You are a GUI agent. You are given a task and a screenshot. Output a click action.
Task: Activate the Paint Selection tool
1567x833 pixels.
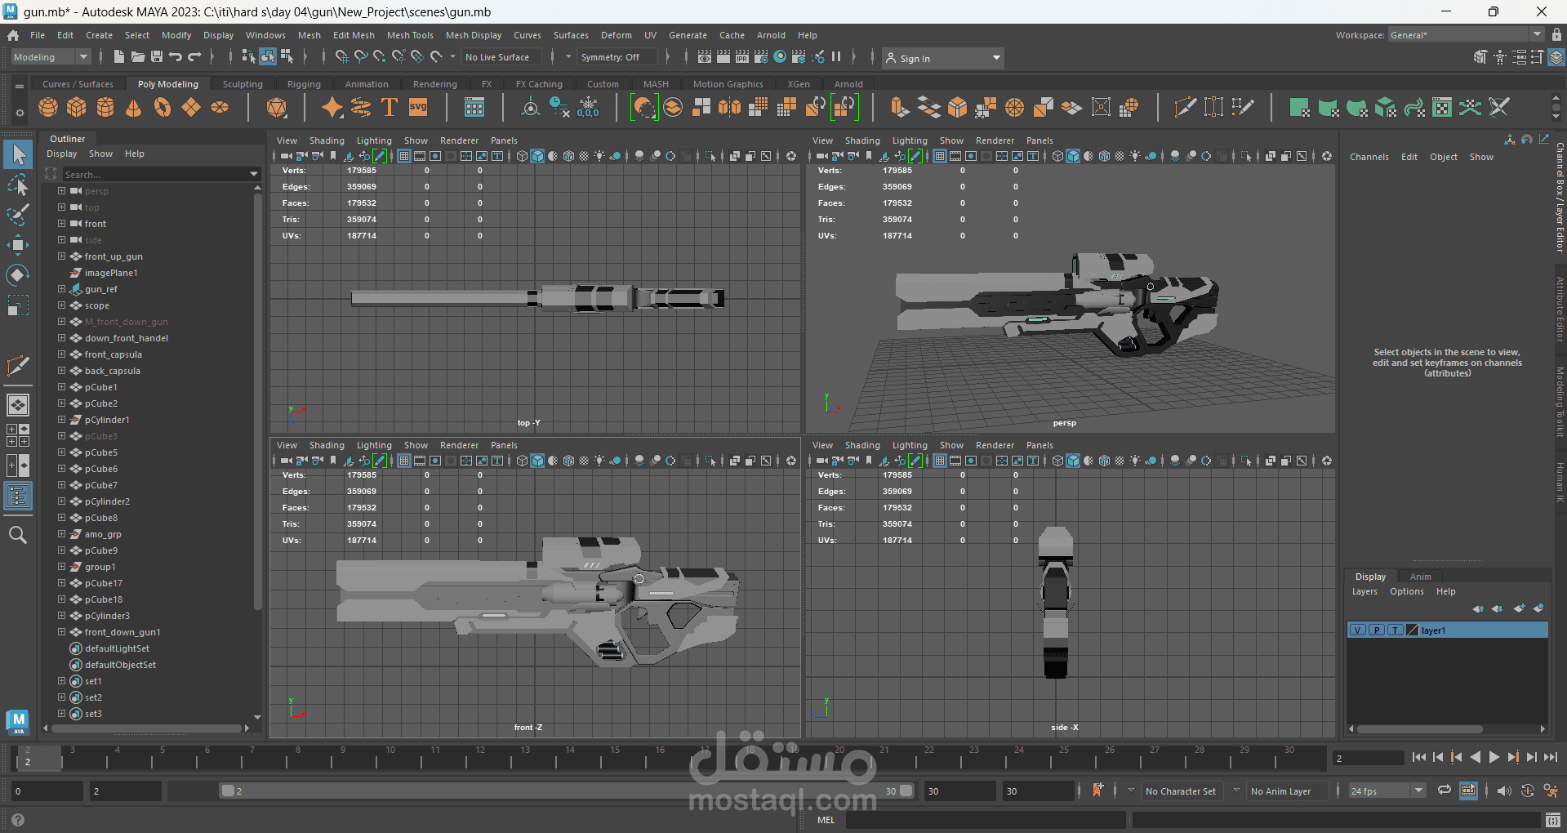[18, 215]
